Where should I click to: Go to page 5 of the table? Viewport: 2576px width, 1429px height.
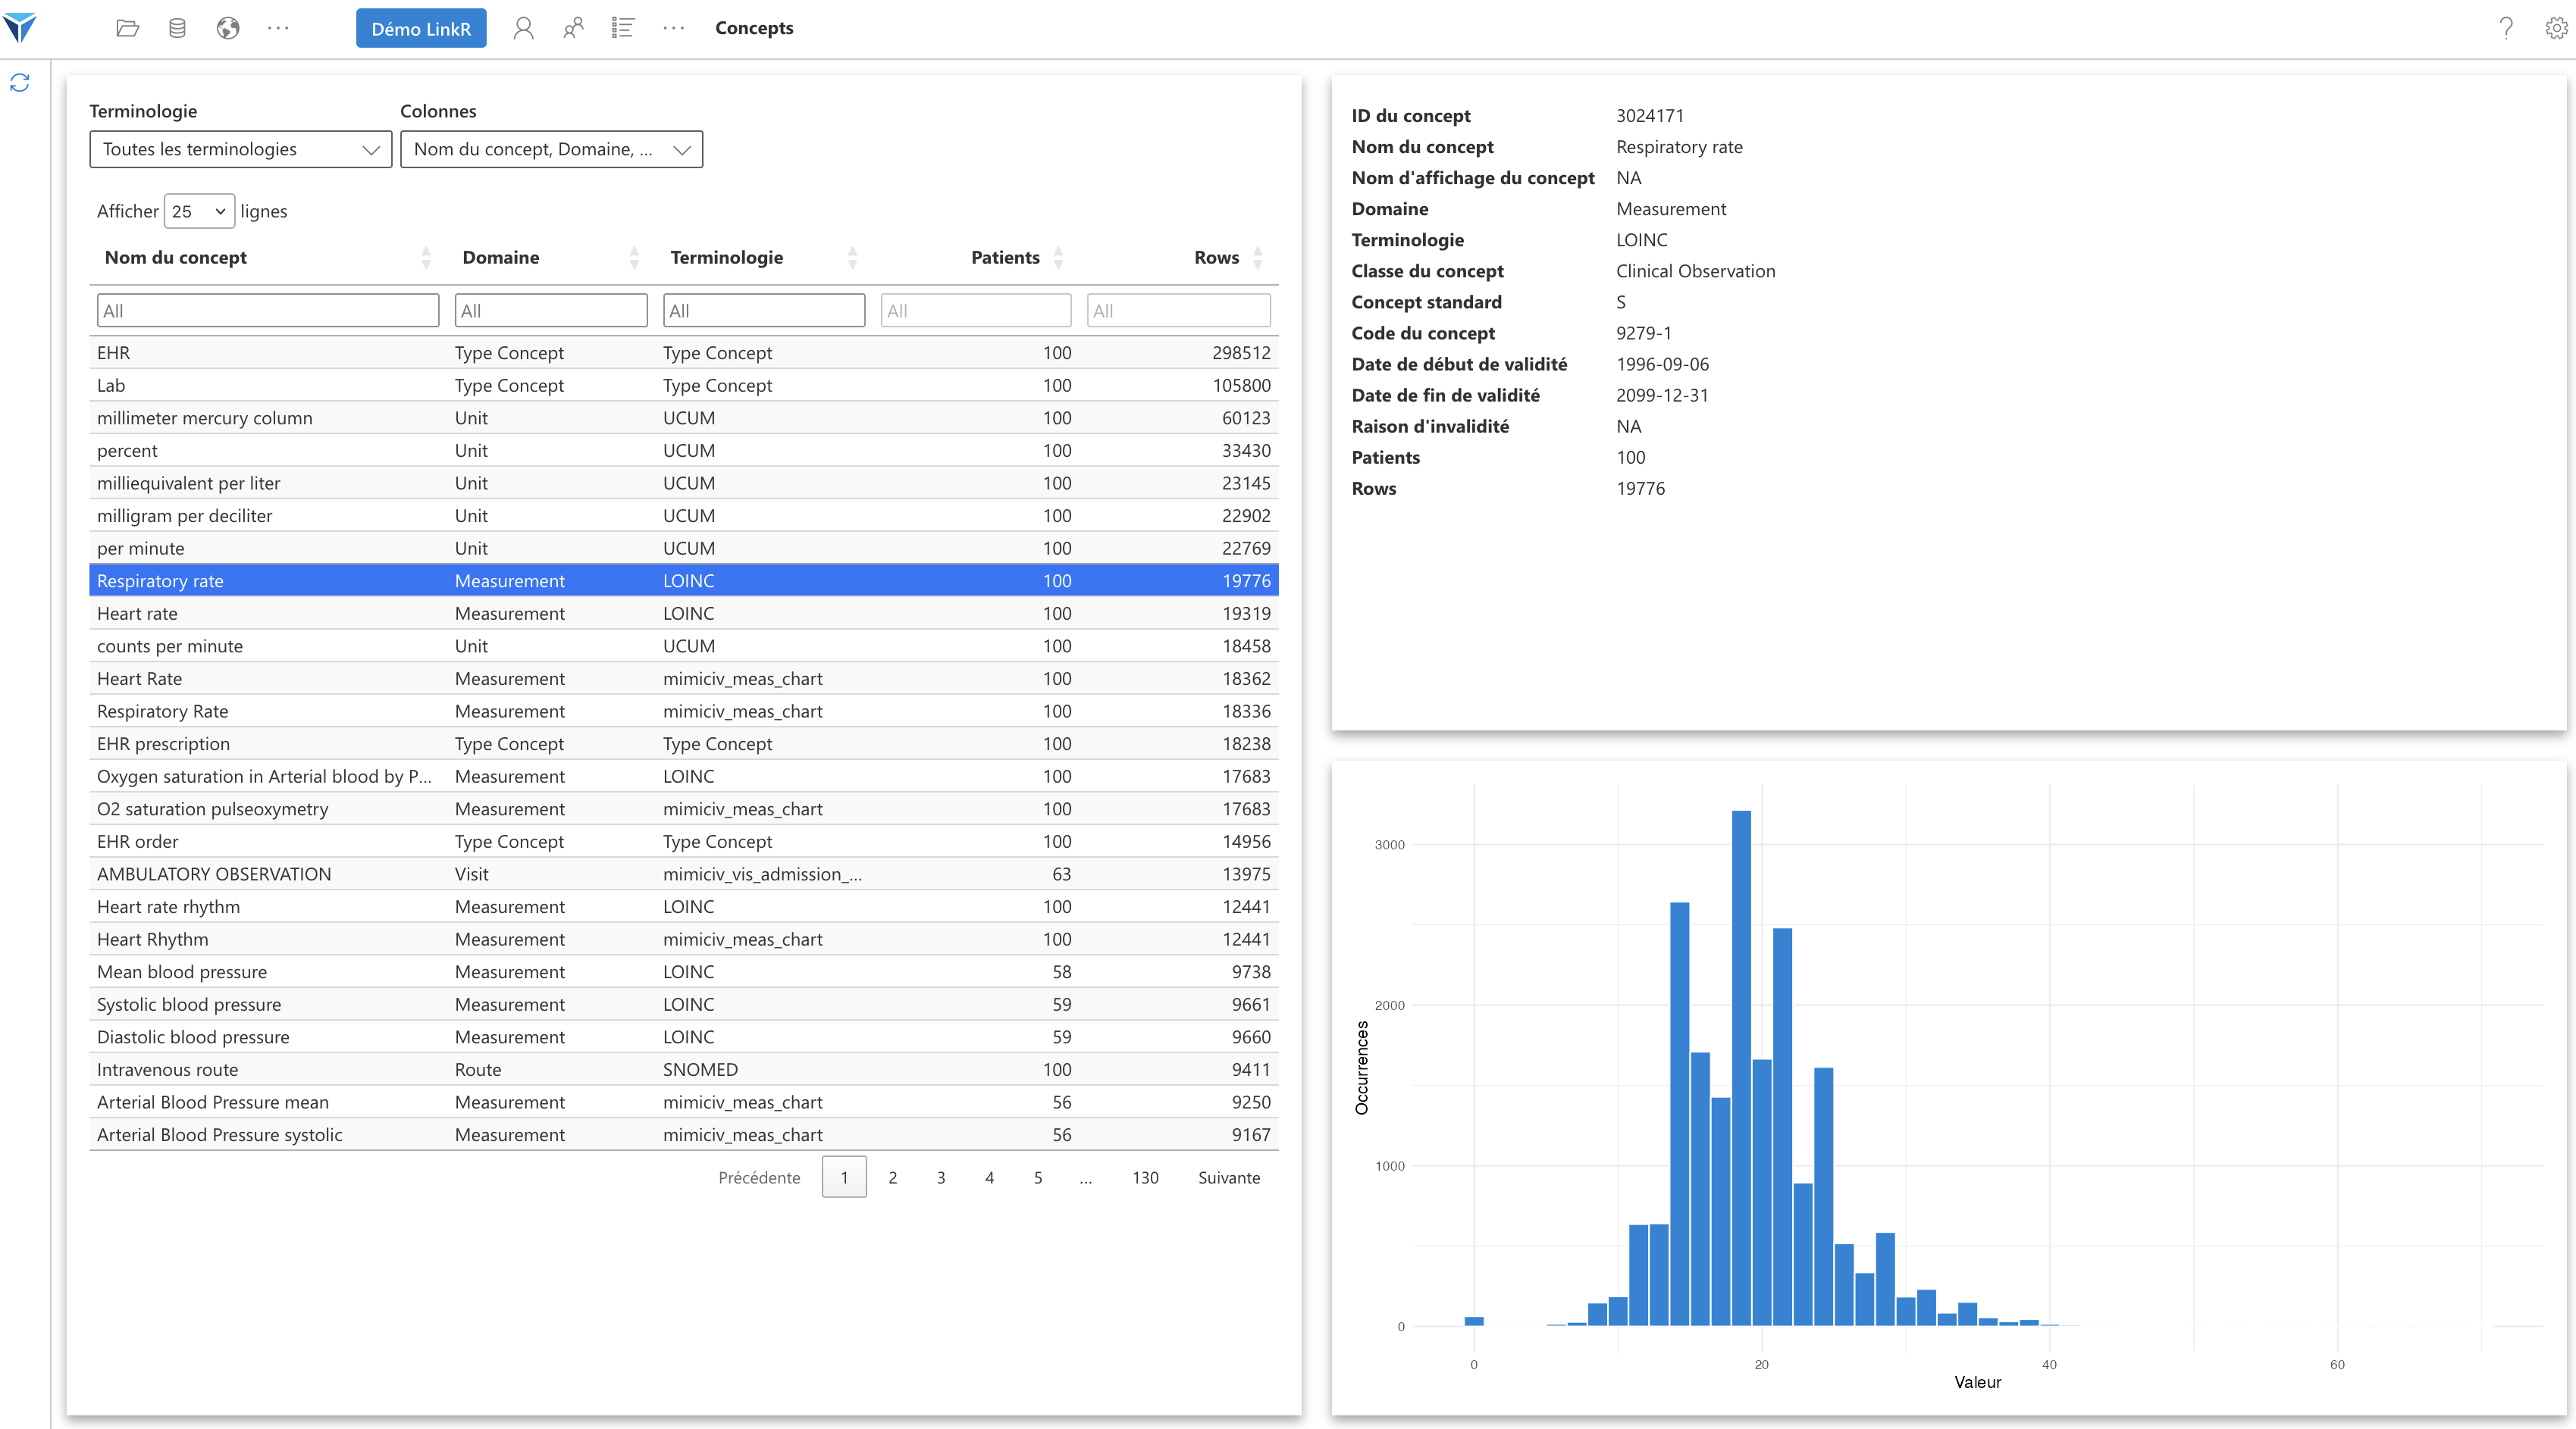pyautogui.click(x=1038, y=1177)
